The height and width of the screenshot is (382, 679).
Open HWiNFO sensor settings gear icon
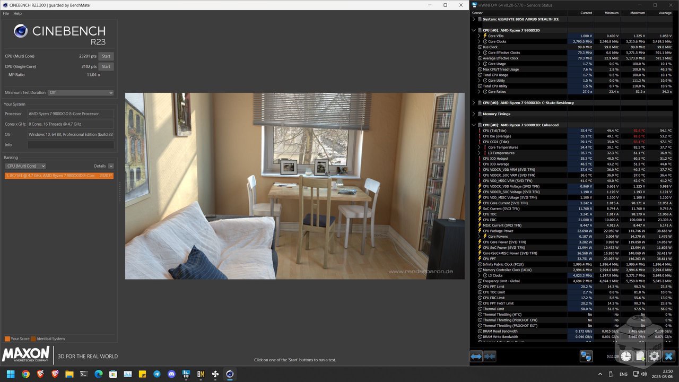[x=655, y=357]
